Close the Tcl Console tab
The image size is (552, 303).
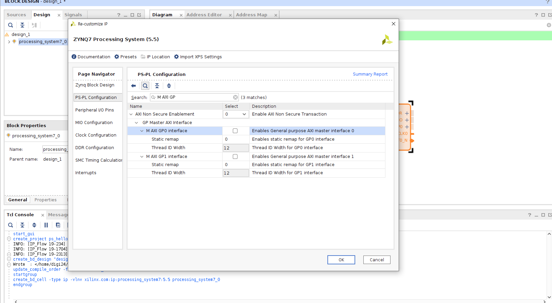[x=43, y=215]
